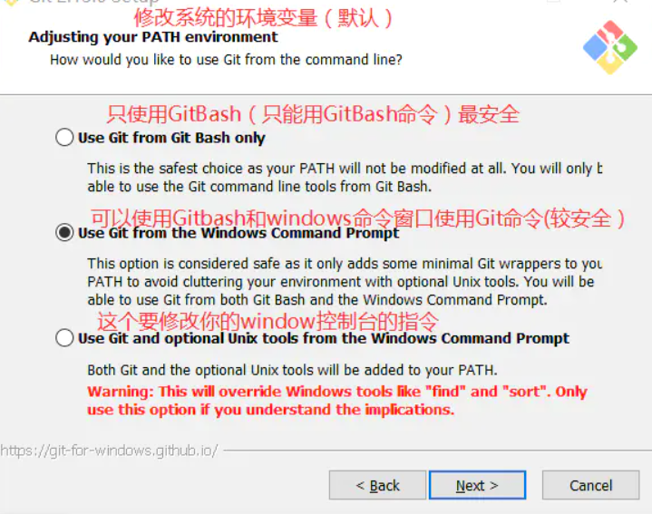Click the Git Setup title bar icon
The width and height of the screenshot is (652, 514).
point(12,2)
